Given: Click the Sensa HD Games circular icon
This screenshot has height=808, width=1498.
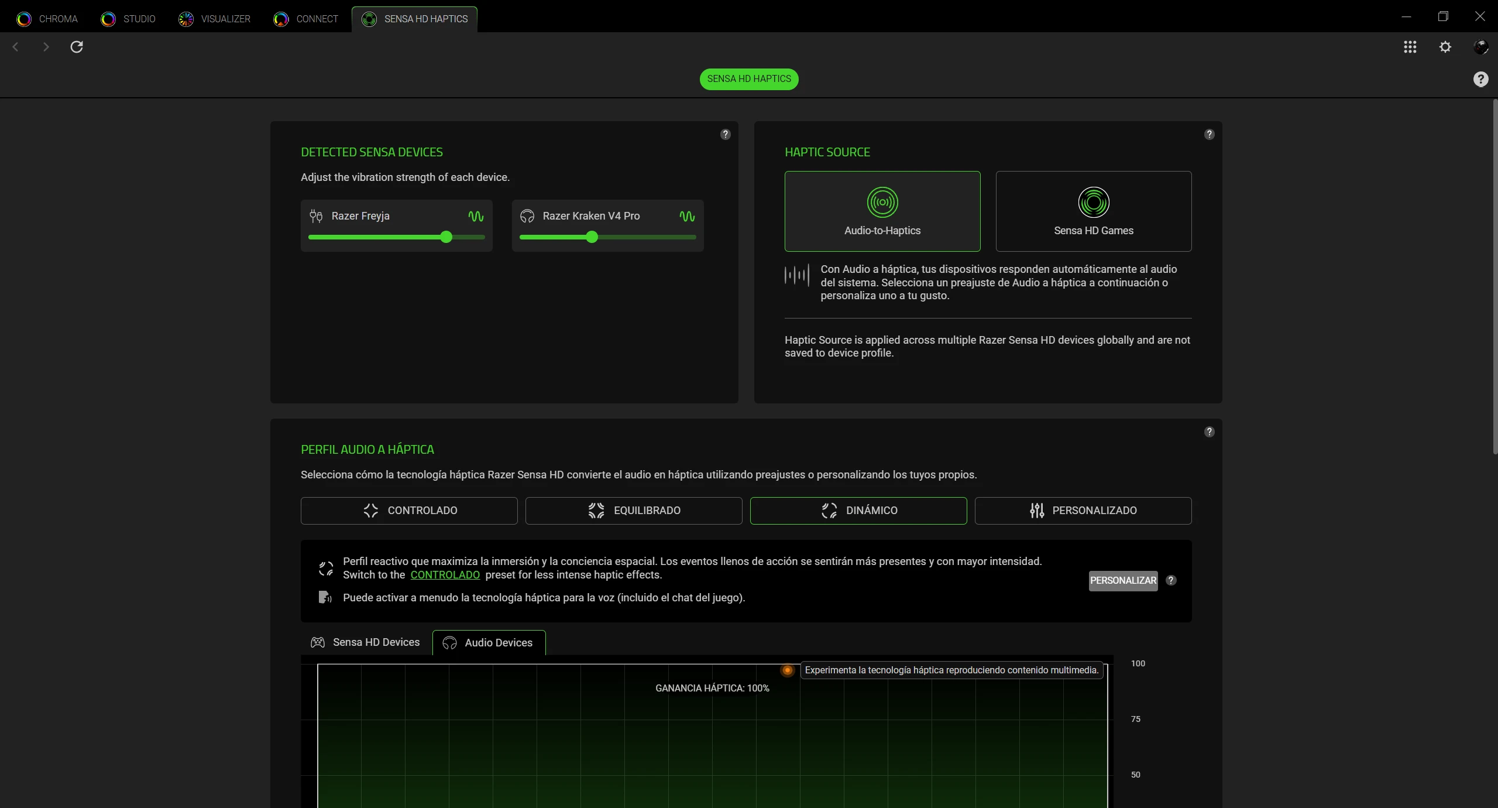Looking at the screenshot, I should click(x=1094, y=202).
